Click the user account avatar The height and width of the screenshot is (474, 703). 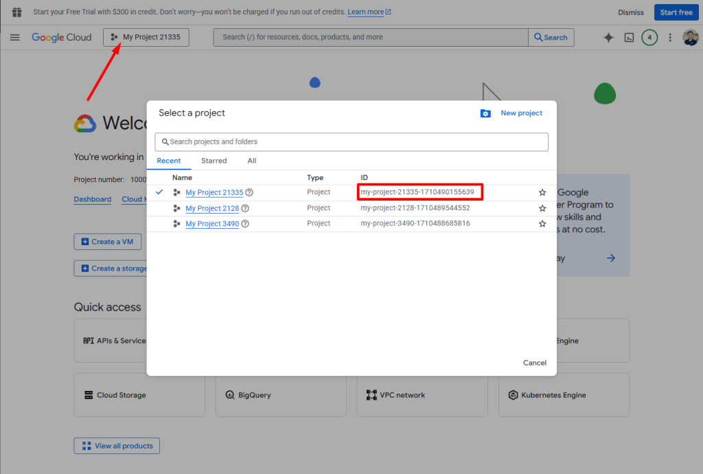pyautogui.click(x=691, y=38)
